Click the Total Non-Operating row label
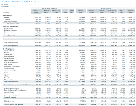This screenshot has height=106, width=136. coord(10,97)
